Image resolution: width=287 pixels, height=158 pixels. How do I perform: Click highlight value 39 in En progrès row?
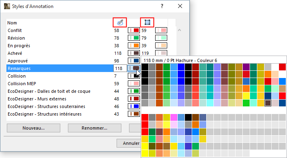coord(144,46)
